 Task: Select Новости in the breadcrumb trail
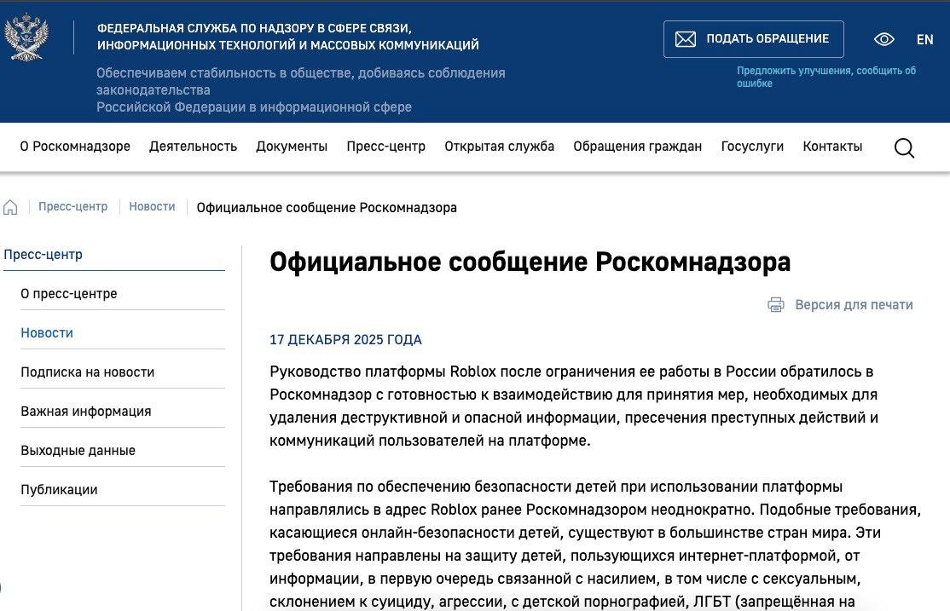[152, 207]
